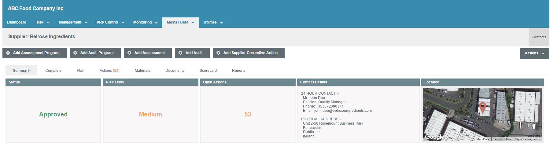Click the Supplier: Belrose Ingredients heading

(42, 36)
